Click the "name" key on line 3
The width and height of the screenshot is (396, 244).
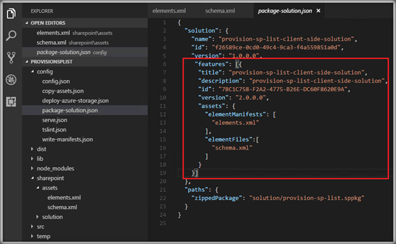point(201,39)
